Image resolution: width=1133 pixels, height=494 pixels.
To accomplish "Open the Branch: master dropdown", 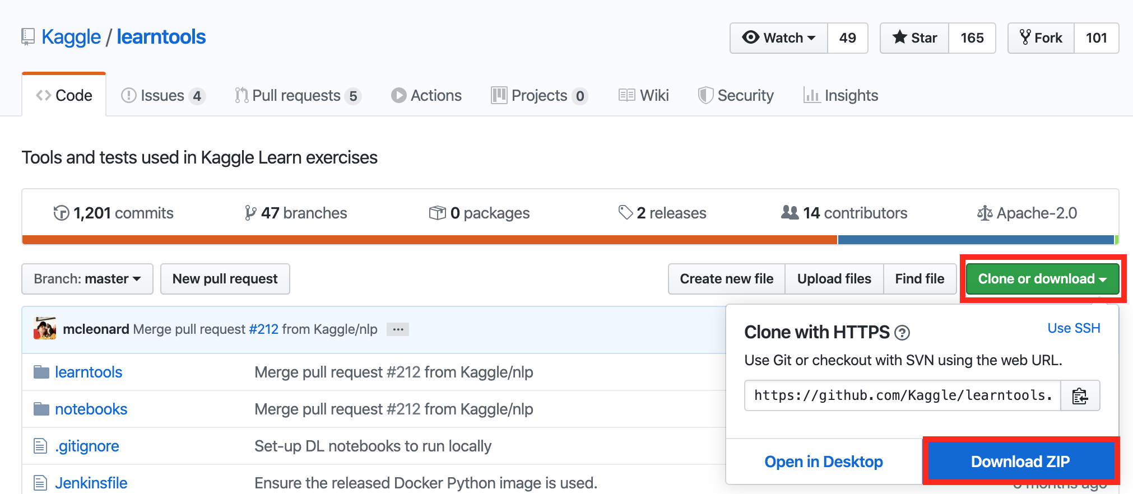I will [x=87, y=279].
